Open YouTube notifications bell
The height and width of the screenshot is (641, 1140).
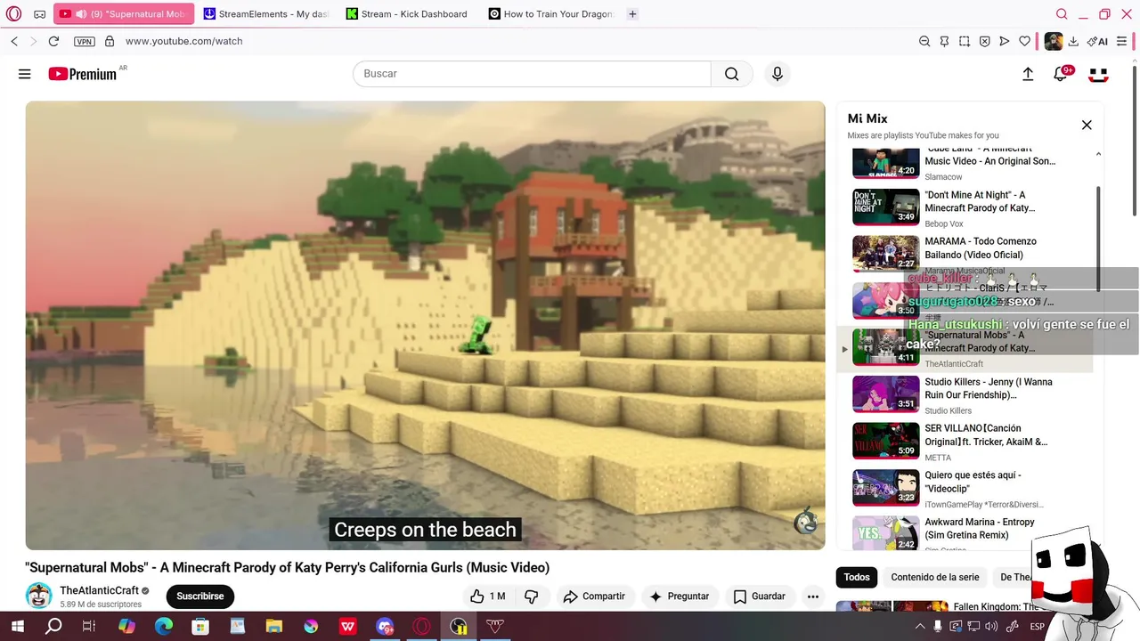(x=1061, y=74)
